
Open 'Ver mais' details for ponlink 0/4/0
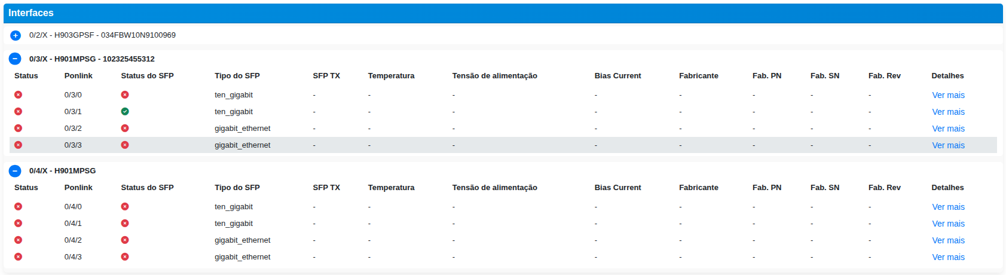[x=948, y=207]
